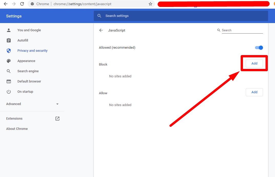Click the external-link icon beside Extensions

(57, 118)
